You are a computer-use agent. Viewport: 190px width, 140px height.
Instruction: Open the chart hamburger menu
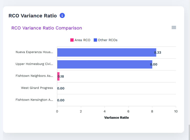174,27
